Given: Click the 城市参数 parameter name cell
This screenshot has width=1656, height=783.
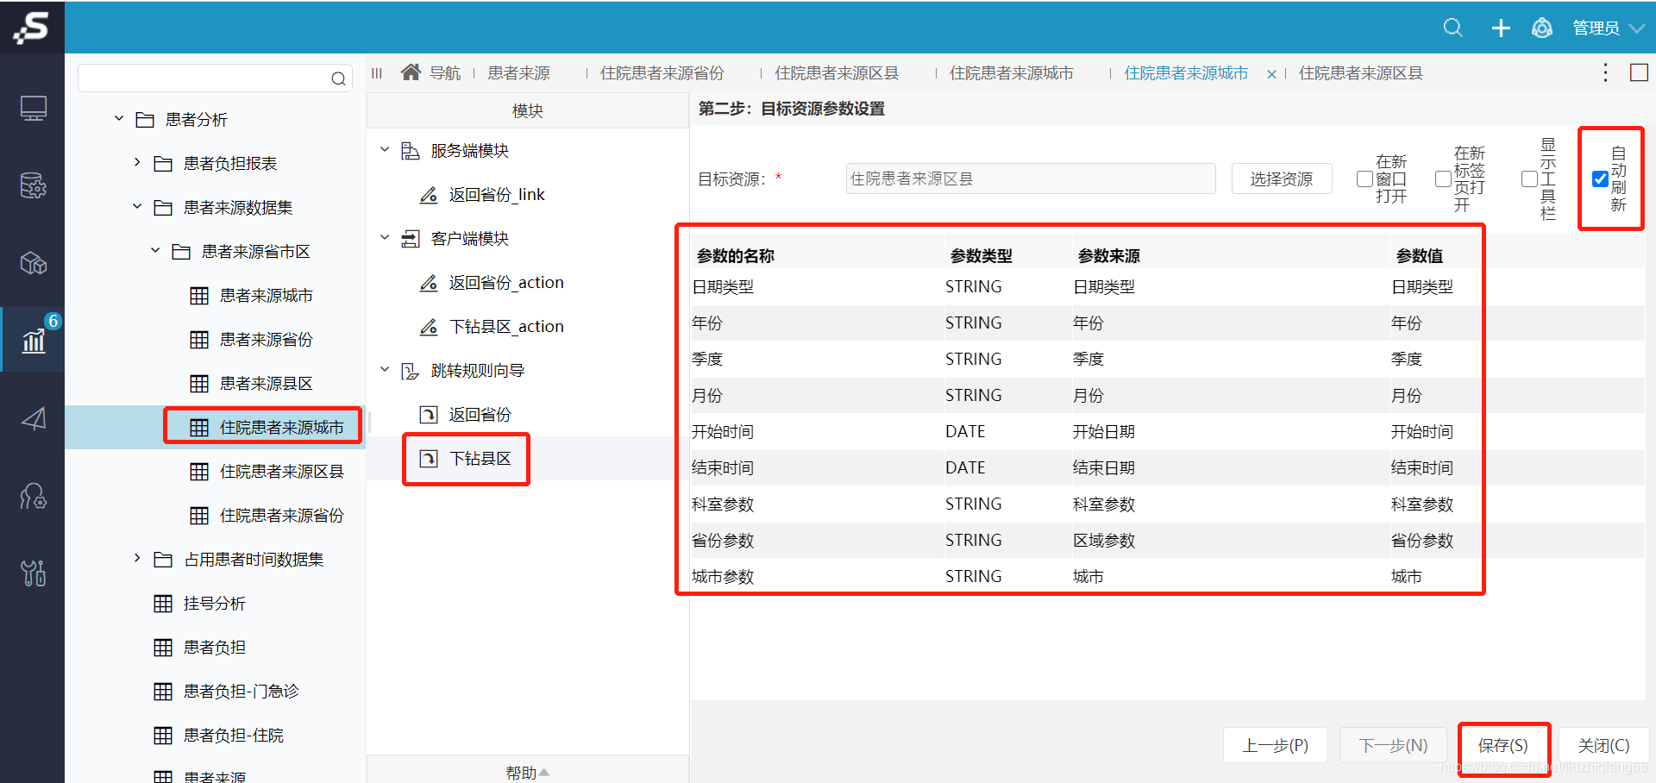Looking at the screenshot, I should (723, 577).
